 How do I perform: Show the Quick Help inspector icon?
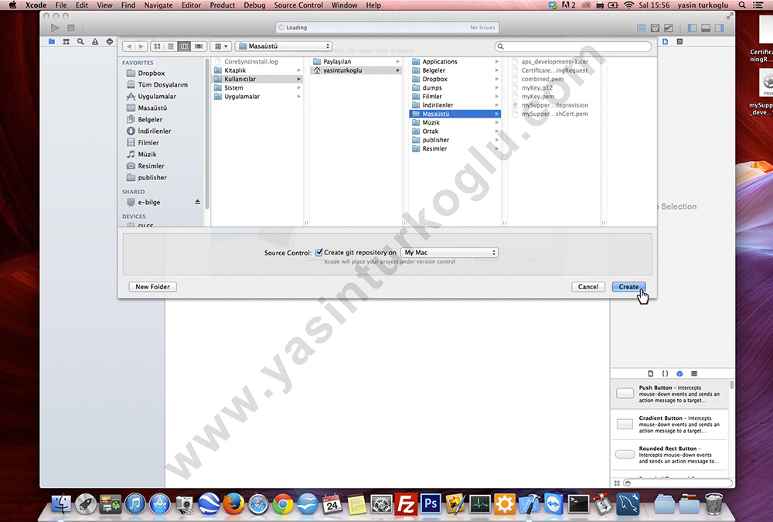(x=679, y=42)
